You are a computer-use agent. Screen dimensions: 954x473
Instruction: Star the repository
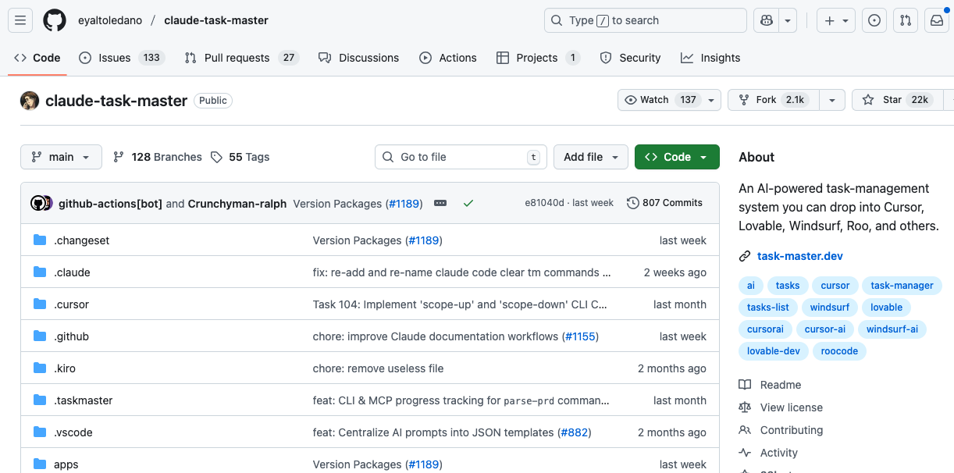[897, 100]
